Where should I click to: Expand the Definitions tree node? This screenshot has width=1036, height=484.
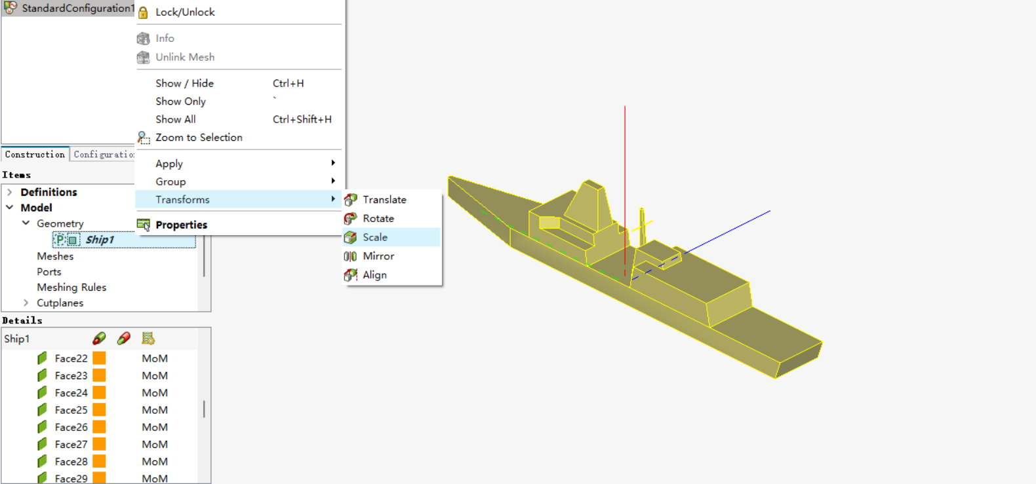click(10, 192)
